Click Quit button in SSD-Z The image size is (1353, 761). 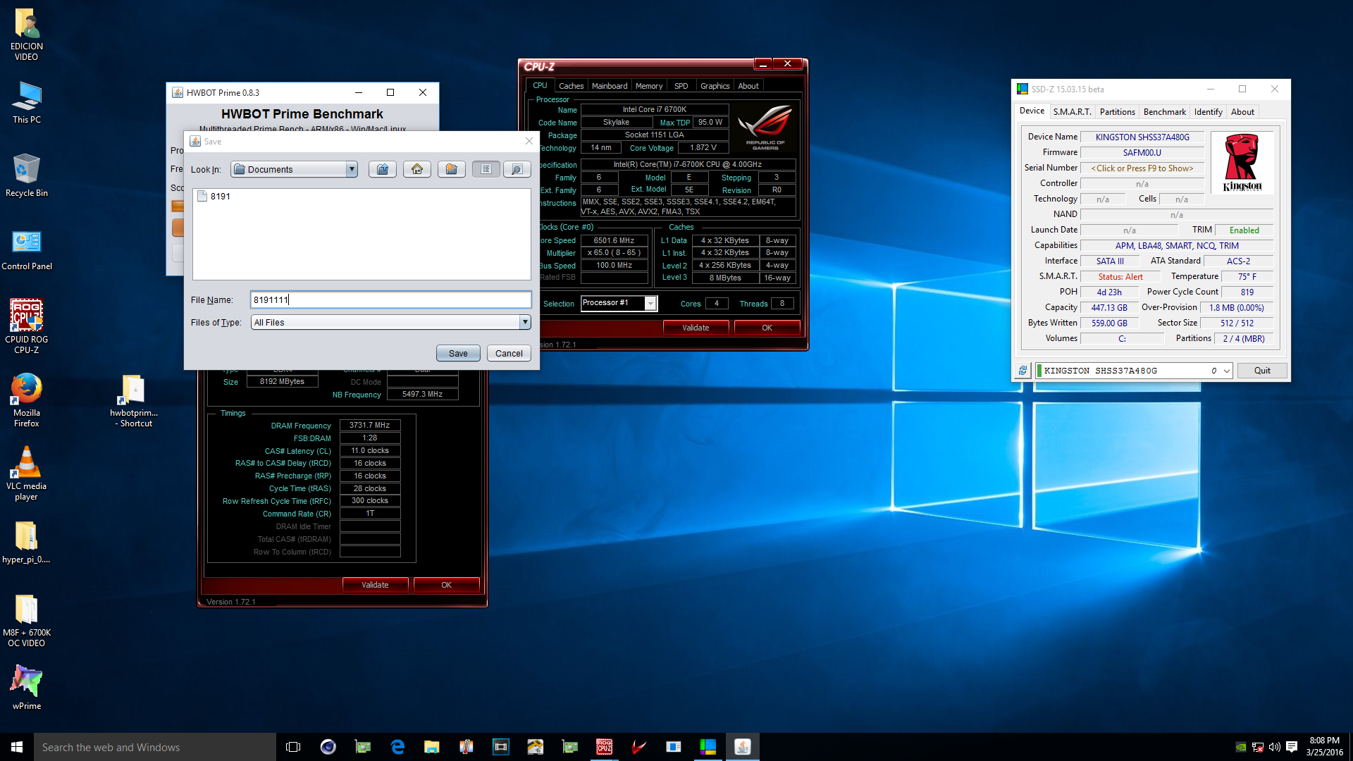(x=1262, y=371)
